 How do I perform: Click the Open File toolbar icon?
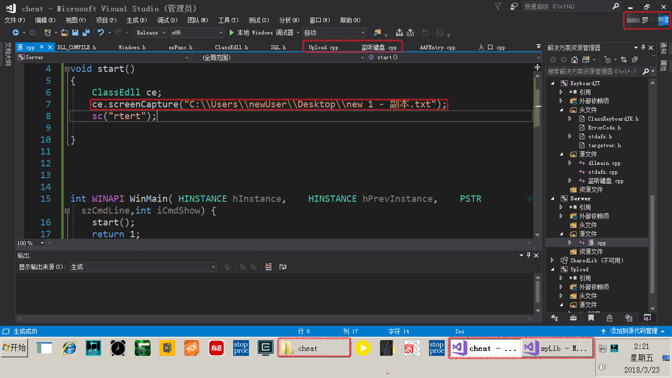(x=64, y=32)
